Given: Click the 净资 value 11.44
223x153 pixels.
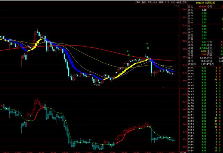Looking at the screenshot, I should [x=203, y=61].
